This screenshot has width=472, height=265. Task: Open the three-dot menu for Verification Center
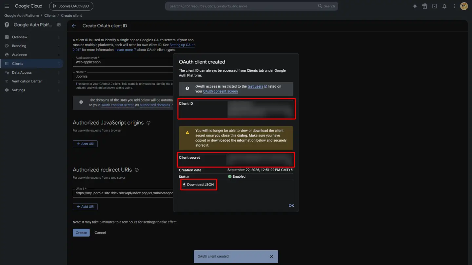pos(59,81)
